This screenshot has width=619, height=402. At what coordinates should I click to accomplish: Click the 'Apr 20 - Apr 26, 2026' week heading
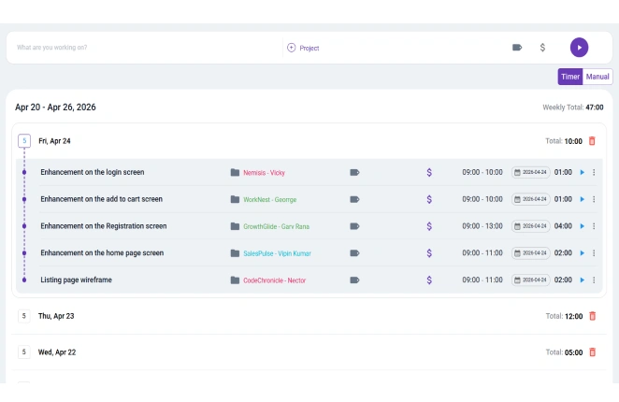pyautogui.click(x=55, y=107)
